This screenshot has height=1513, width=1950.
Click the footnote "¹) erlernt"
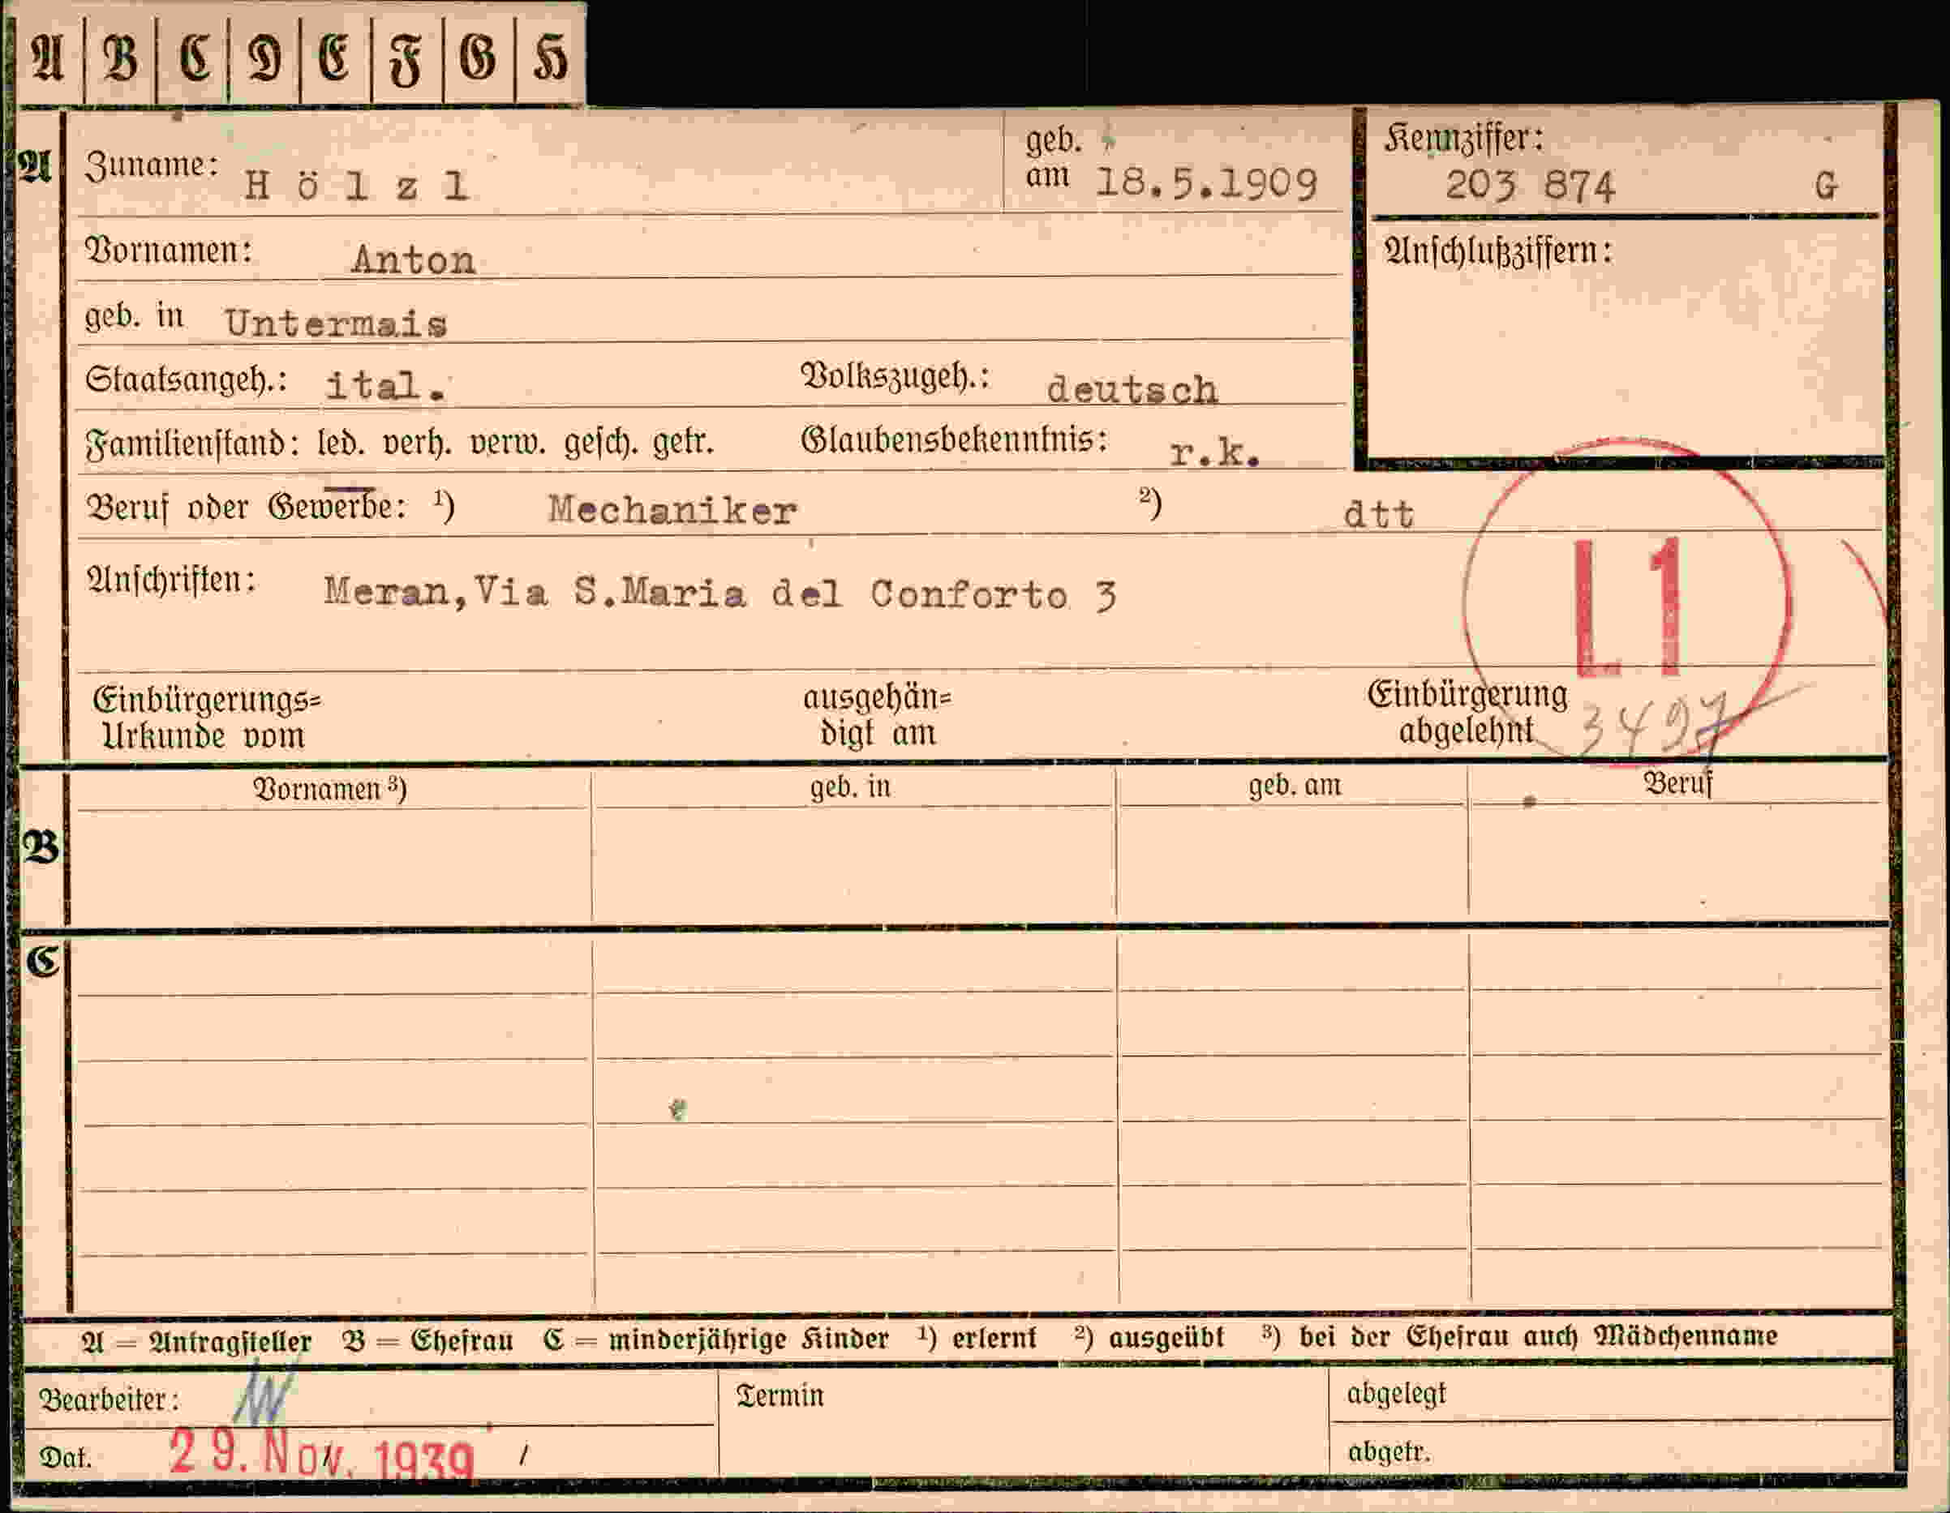coord(977,1338)
